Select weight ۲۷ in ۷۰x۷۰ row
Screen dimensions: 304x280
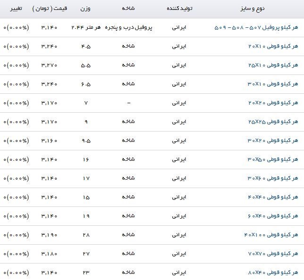86,254
